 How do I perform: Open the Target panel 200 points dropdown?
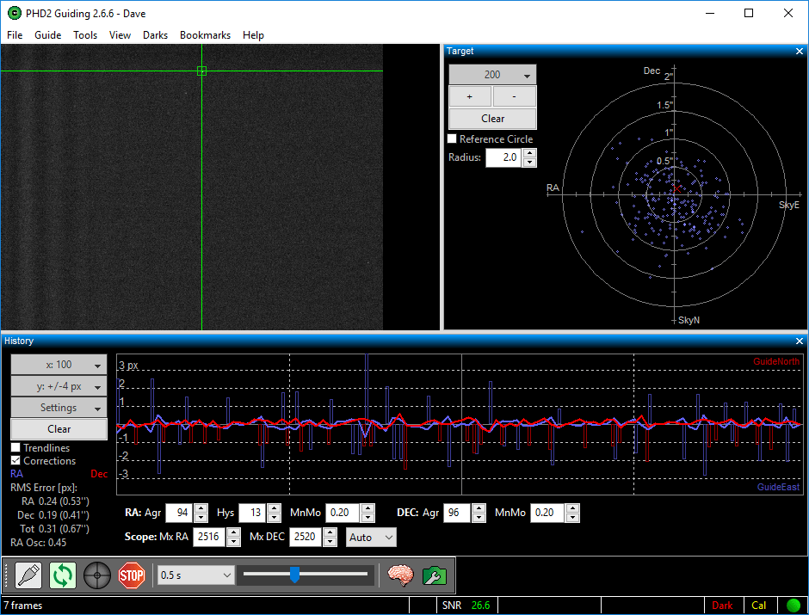492,75
